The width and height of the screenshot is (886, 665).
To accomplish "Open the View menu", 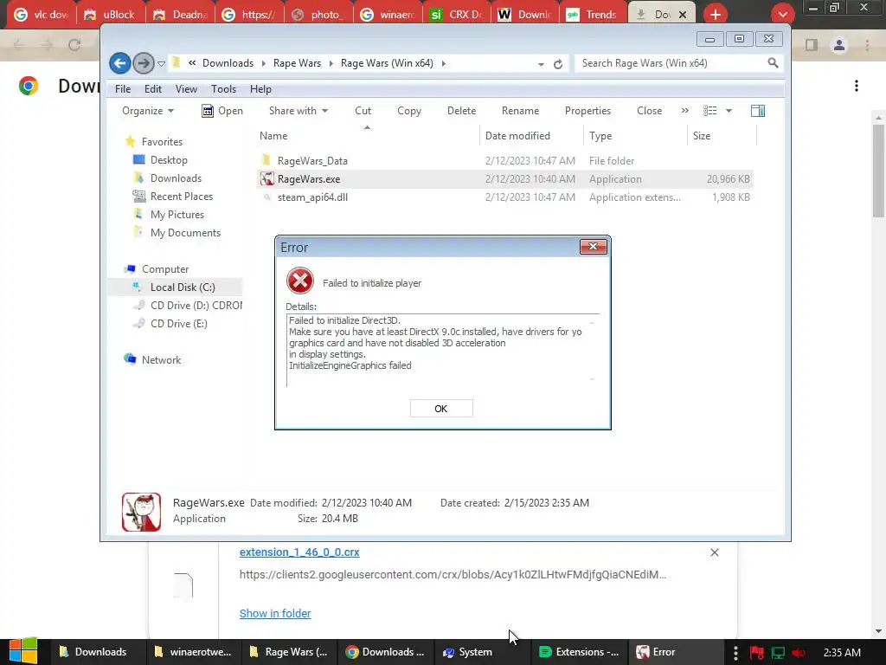I will [186, 89].
